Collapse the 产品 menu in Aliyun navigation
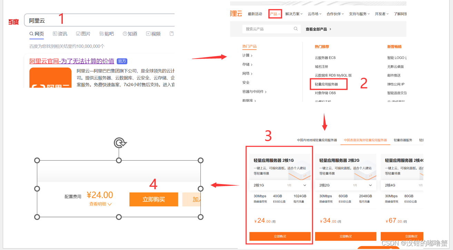 pyautogui.click(x=275, y=14)
